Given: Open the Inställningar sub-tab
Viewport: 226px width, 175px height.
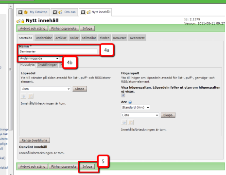Looking at the screenshot, I should pyautogui.click(x=48, y=65).
